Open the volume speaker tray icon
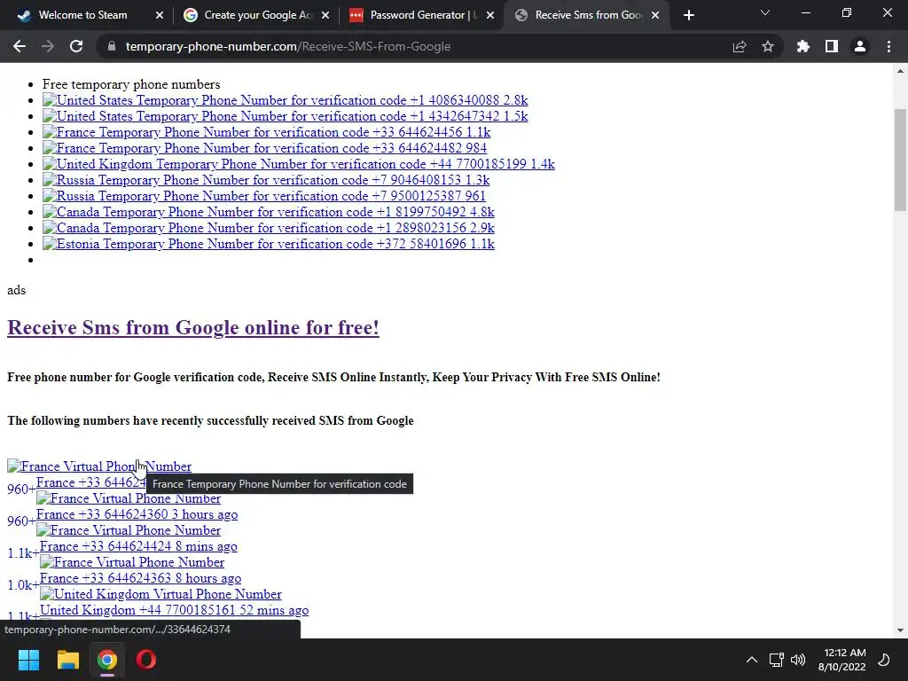Screen dimensions: 908x681 (798, 660)
